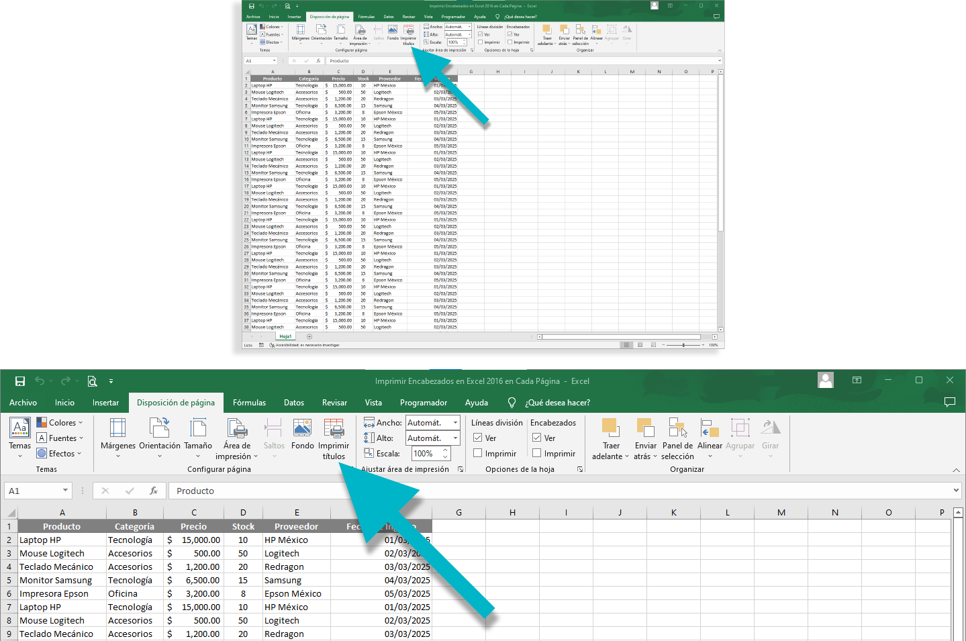Click zoom slider in small upper window status bar
The image size is (966, 641).
683,345
